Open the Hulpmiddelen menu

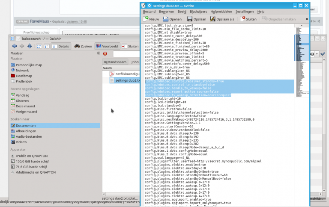click(221, 12)
